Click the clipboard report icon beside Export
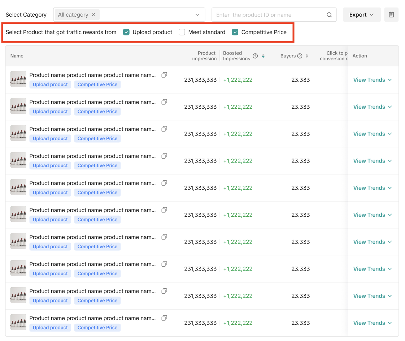The image size is (405, 341). point(391,15)
